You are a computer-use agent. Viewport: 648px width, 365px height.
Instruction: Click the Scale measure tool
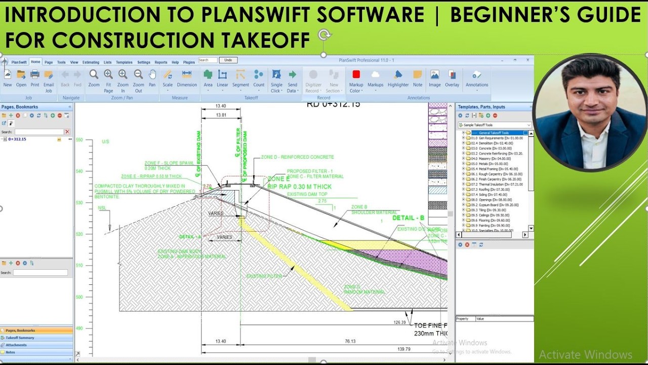click(x=168, y=79)
